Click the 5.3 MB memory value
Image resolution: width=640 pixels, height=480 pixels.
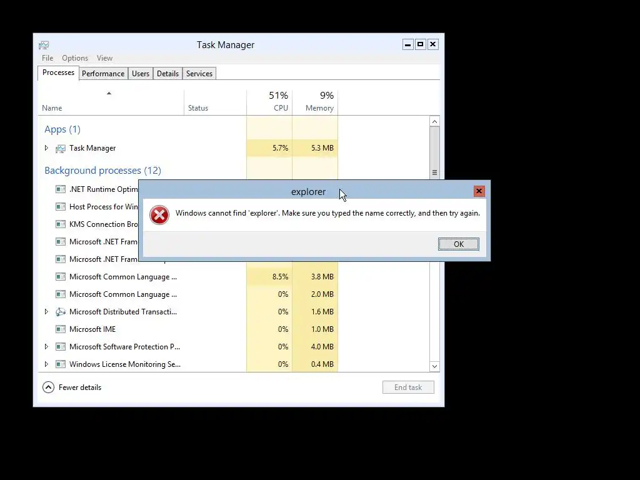(x=322, y=148)
